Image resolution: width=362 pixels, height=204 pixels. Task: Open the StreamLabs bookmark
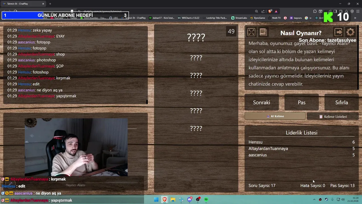point(239,18)
